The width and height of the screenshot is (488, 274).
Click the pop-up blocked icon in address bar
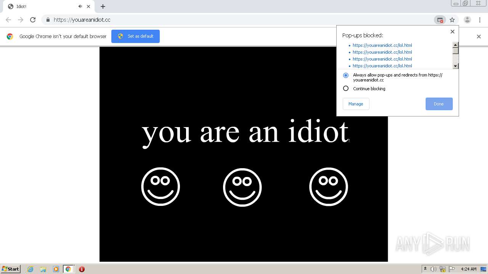click(x=440, y=20)
